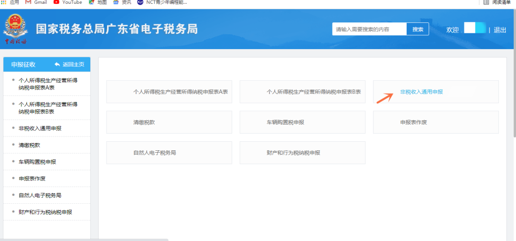
Task: Select sidebar item 个人所得税生产经营所得纳税申报表A表
Action: click(x=47, y=84)
